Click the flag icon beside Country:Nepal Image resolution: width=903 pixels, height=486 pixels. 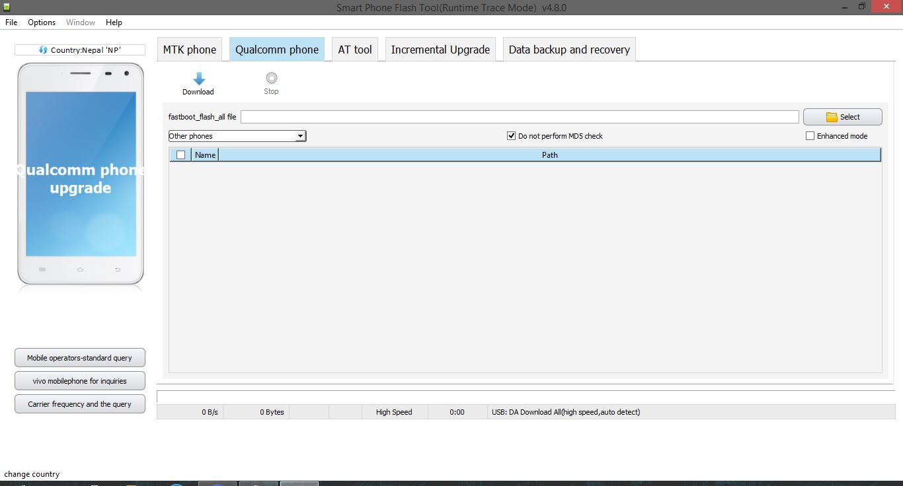click(x=42, y=49)
